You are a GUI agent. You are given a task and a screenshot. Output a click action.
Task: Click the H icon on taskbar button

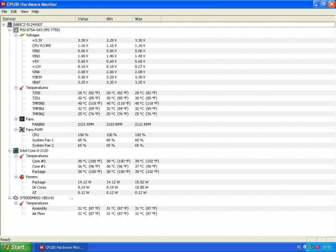(42, 247)
